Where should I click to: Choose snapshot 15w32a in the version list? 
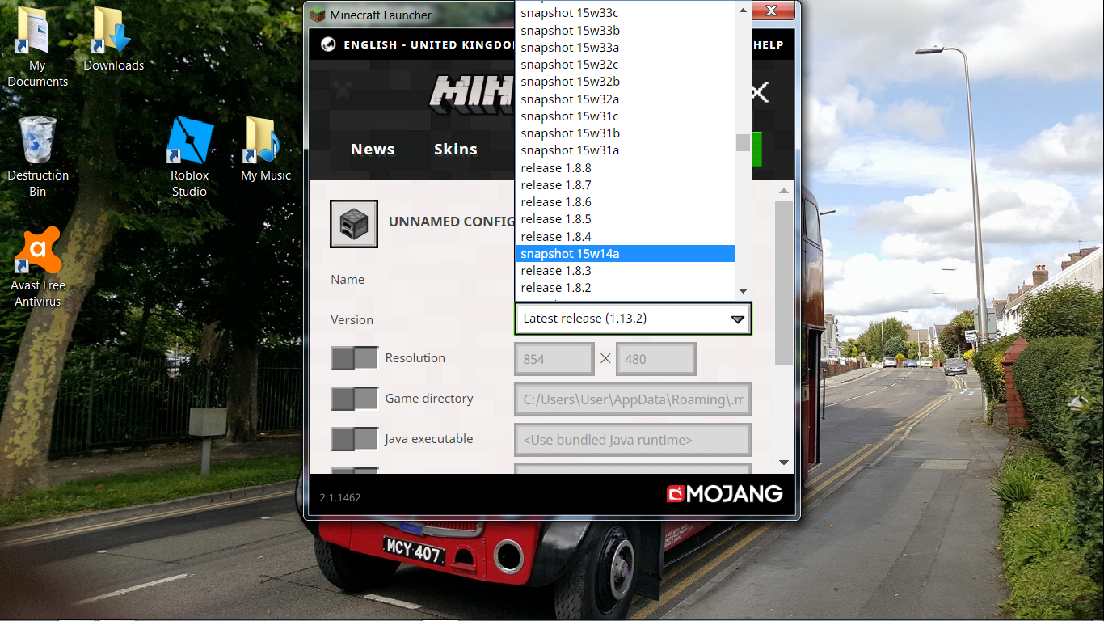pos(625,99)
